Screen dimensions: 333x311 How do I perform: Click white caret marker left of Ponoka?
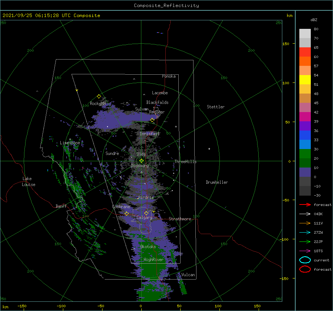[x=134, y=79]
